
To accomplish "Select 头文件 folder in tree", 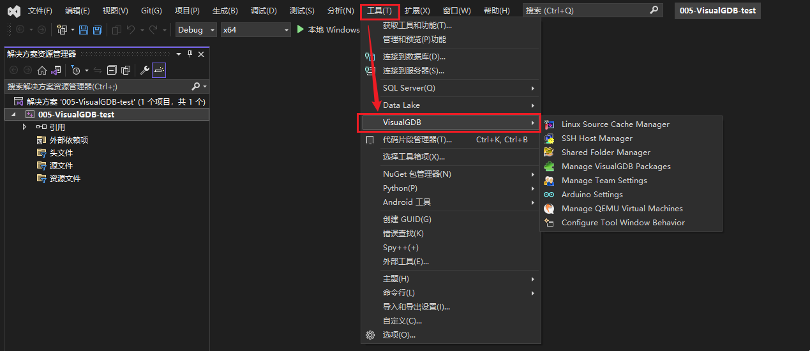I will (61, 153).
